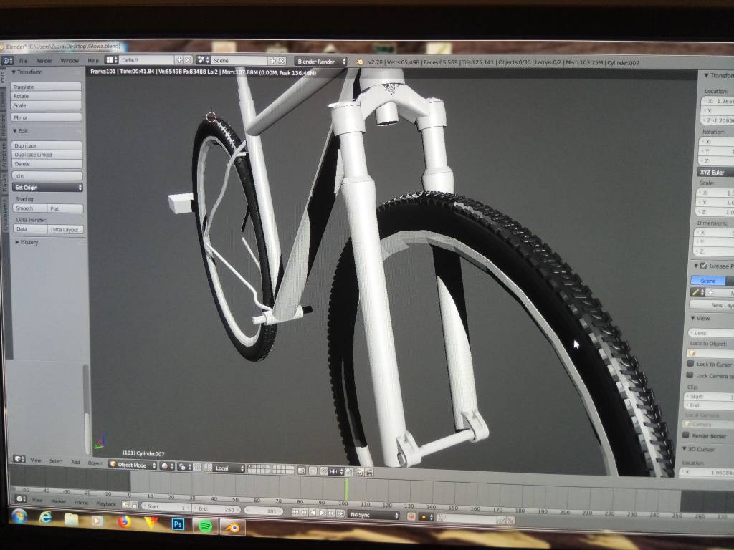This screenshot has width=734, height=550.
Task: Open the XYZ Euler rotation mode dropdown
Action: point(716,172)
